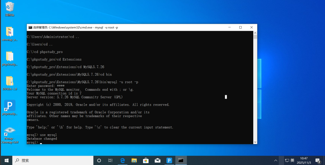Click the phpstudy shortcut with blue P
The image size is (325, 165).
click(10, 106)
